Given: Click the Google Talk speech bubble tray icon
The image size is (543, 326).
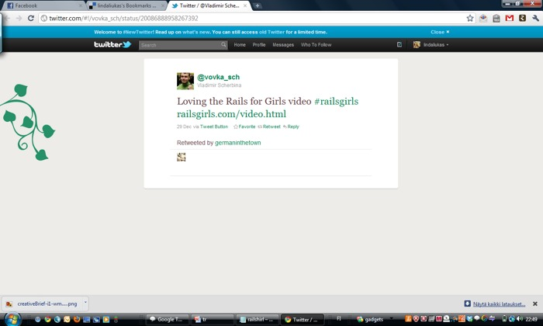Looking at the screenshot, I should pos(477,318).
